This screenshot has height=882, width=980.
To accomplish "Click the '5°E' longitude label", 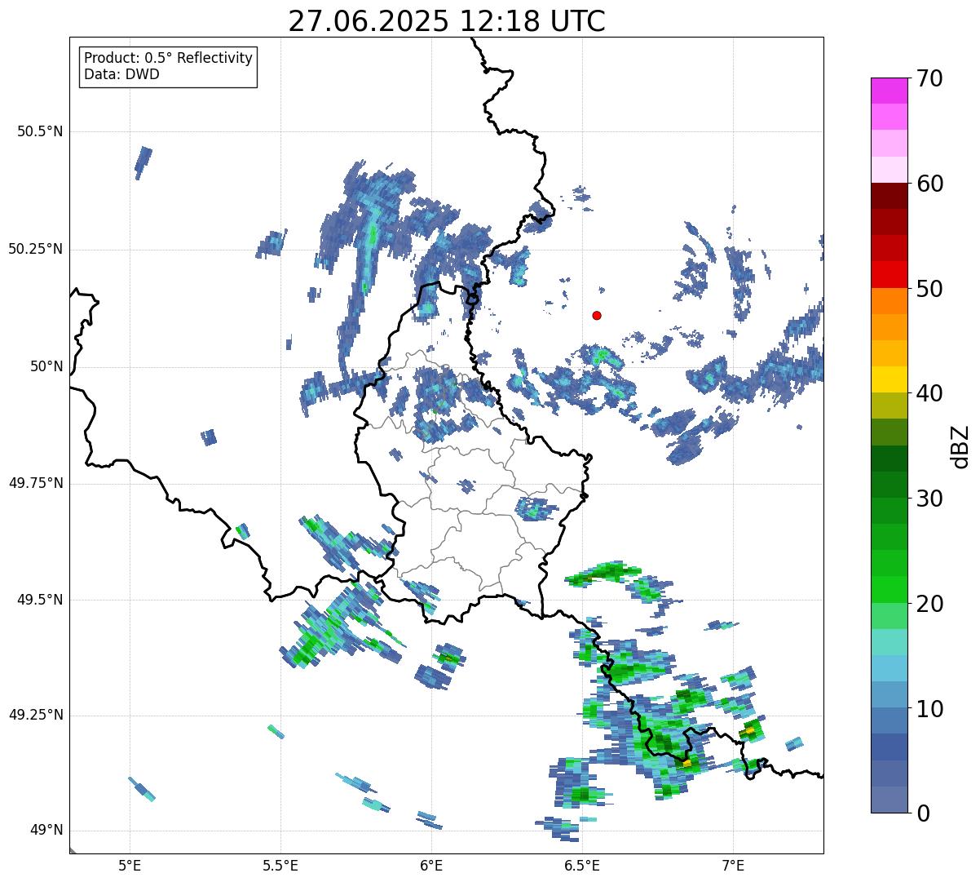I will pyautogui.click(x=130, y=865).
